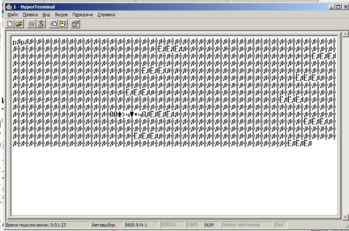The width and height of the screenshot is (349, 231).
Task: Open the Вид menu
Action: click(x=46, y=15)
